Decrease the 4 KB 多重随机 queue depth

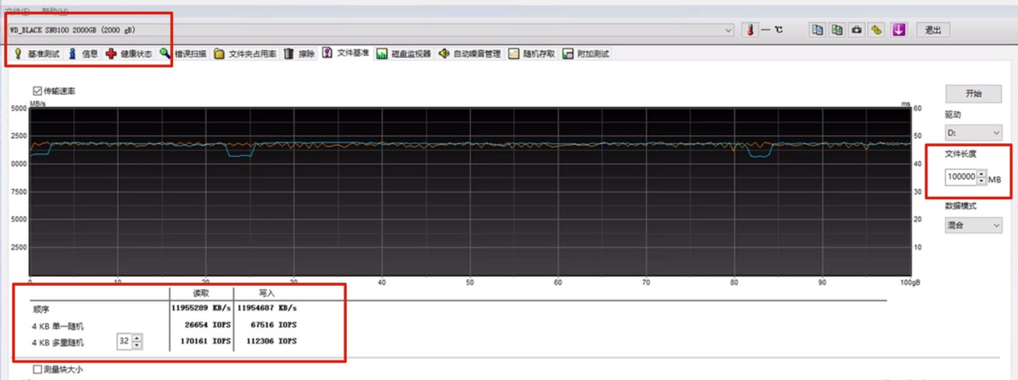pyautogui.click(x=137, y=345)
